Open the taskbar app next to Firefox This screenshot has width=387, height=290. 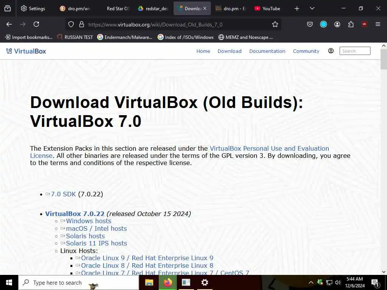(186, 282)
